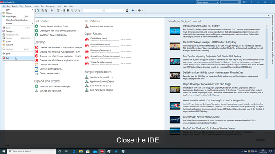Open the Component menu
This screenshot has height=154, width=275.
[51, 6]
